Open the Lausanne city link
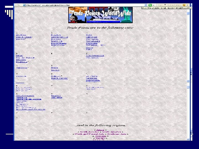The image size is (199, 149). (91, 78)
